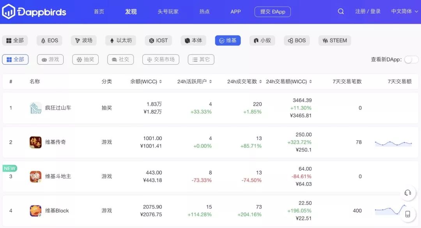
Task: Click the 名称 column header
Action: point(35,81)
